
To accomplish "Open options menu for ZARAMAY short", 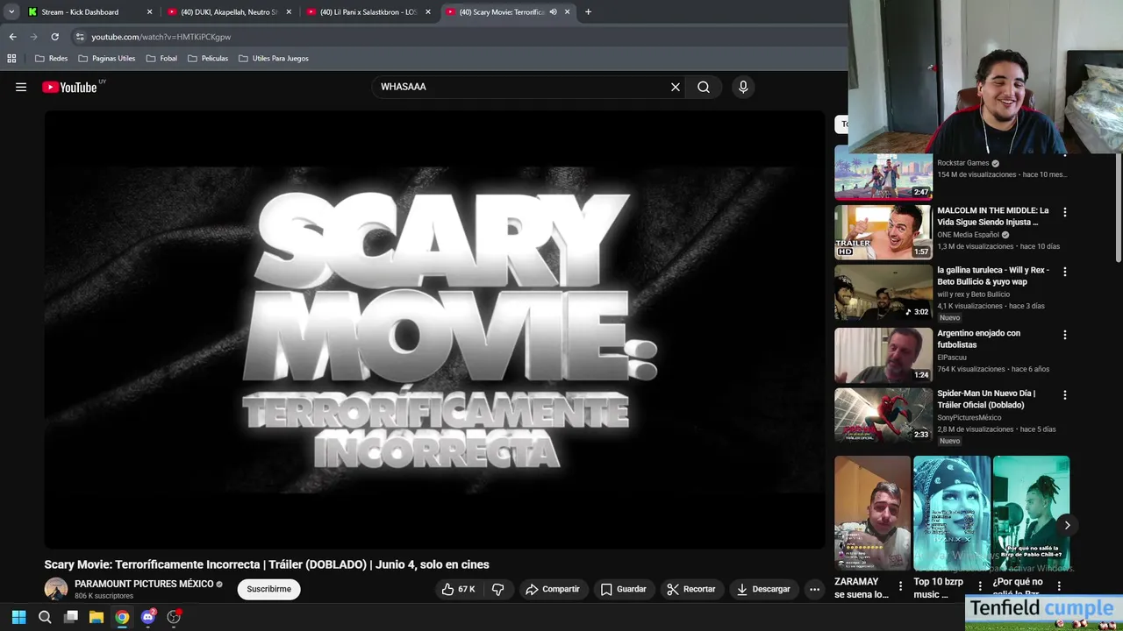I will 900,585.
